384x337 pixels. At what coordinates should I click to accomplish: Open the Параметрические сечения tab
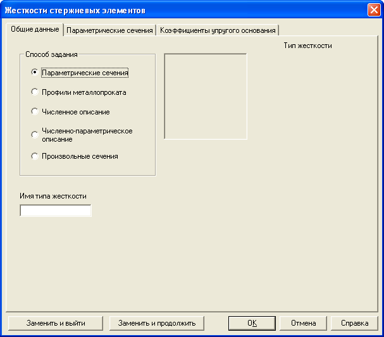tap(109, 30)
